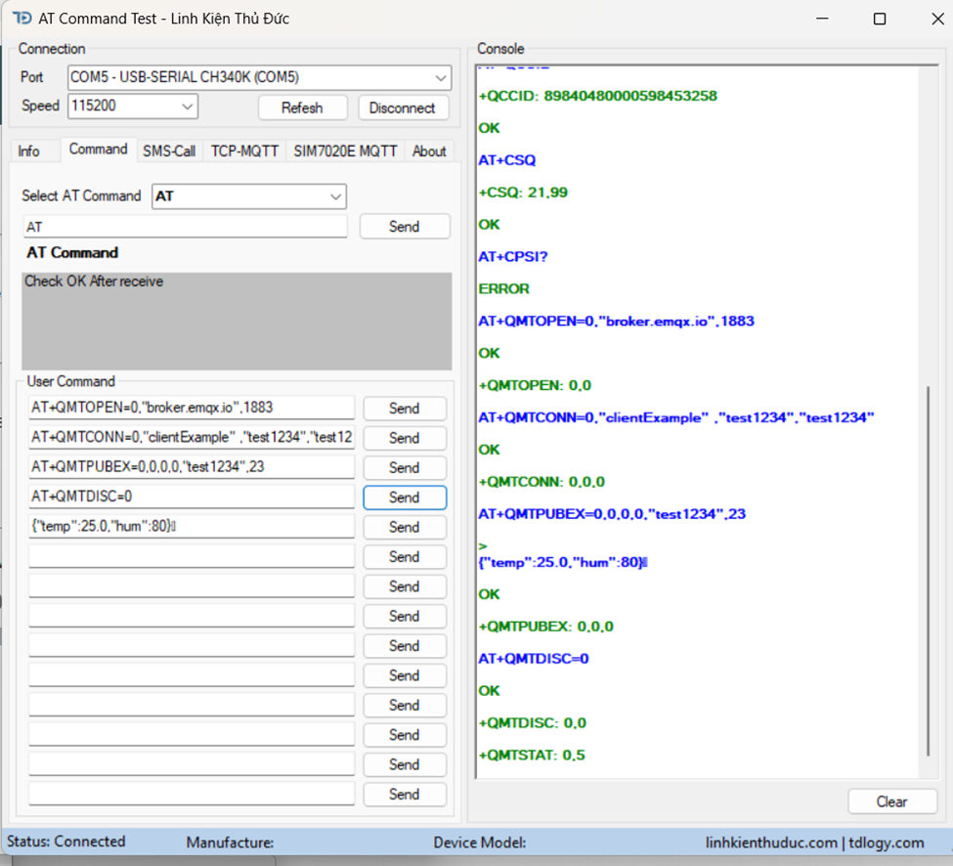Maximize the application window

click(879, 19)
